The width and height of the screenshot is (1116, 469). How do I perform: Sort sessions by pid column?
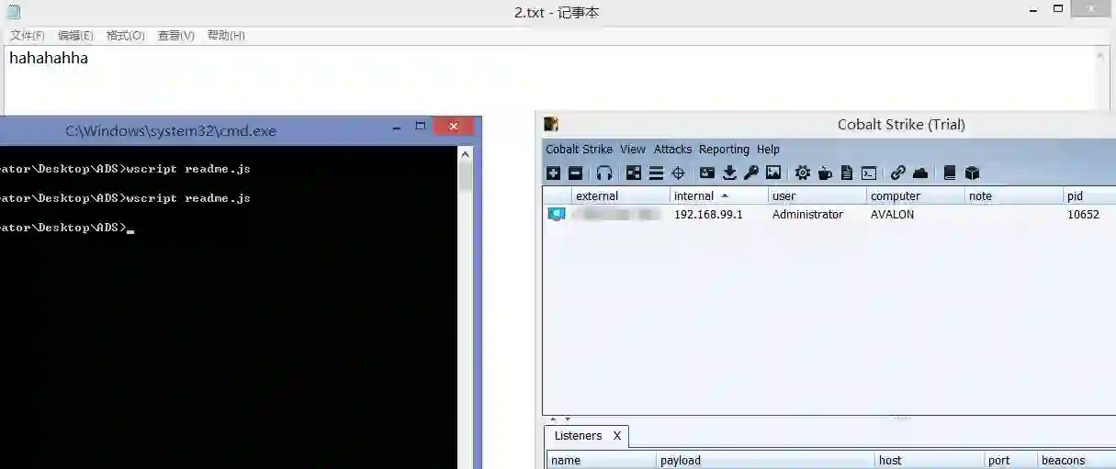[x=1089, y=195]
